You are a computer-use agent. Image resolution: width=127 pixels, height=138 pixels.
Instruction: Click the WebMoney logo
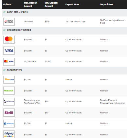click(x=9, y=124)
